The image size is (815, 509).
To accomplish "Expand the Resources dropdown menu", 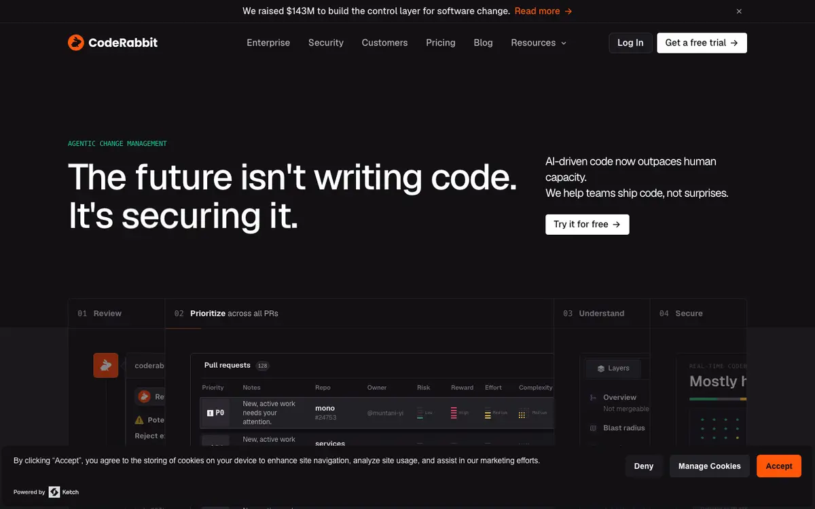I will point(539,43).
